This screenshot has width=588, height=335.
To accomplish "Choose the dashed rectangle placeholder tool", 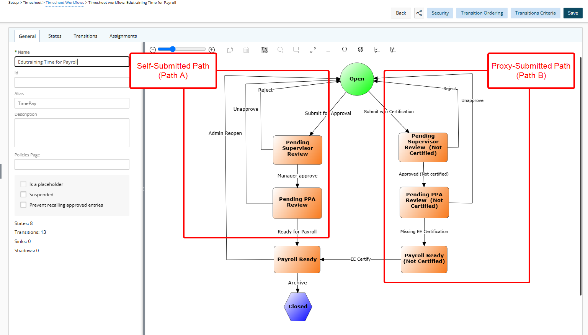I will [329, 49].
